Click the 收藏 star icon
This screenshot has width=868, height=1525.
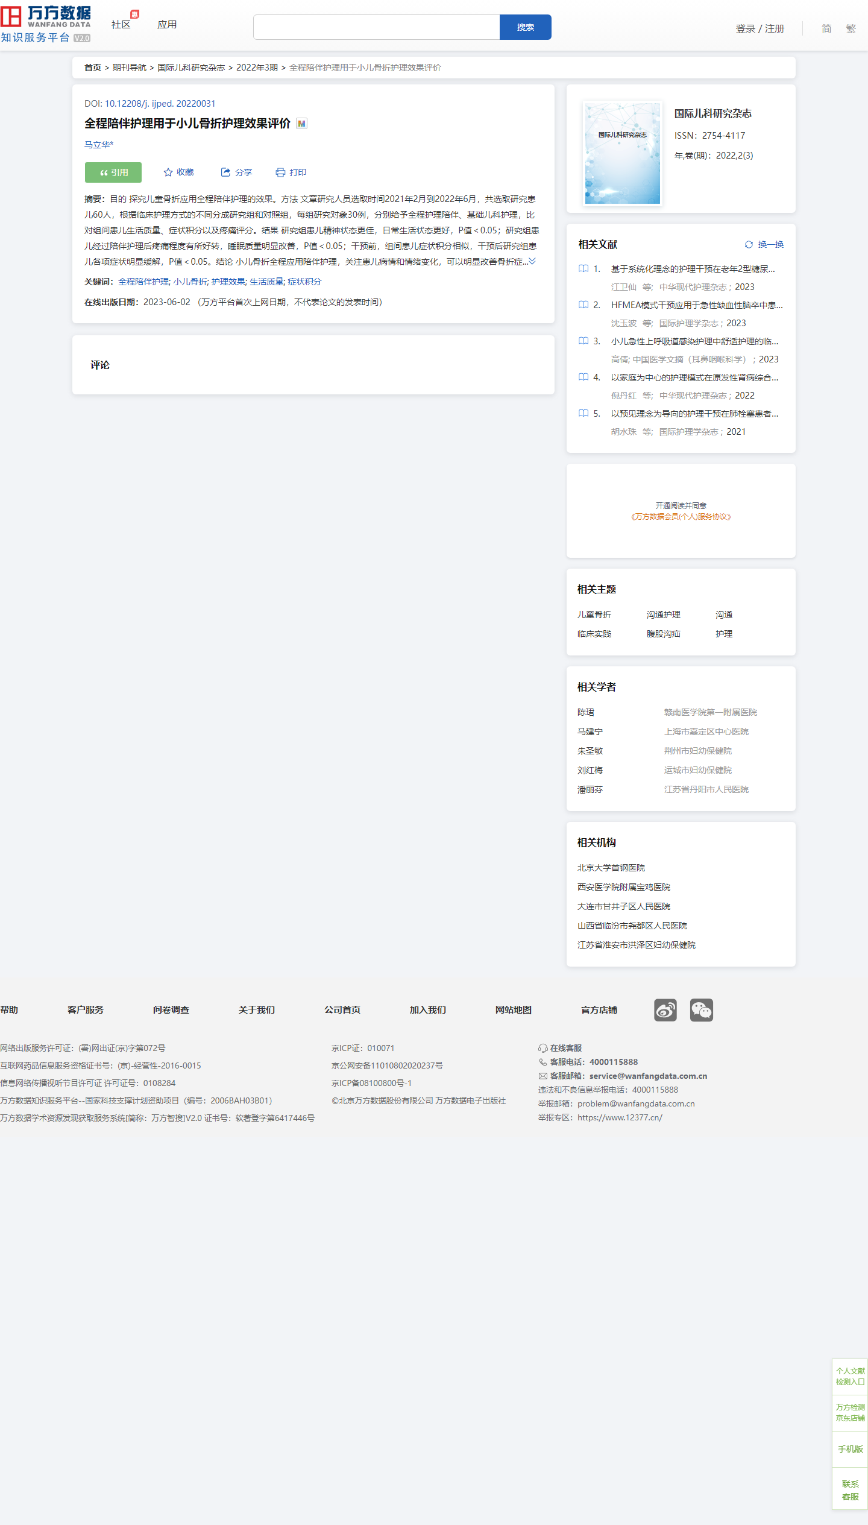(168, 172)
